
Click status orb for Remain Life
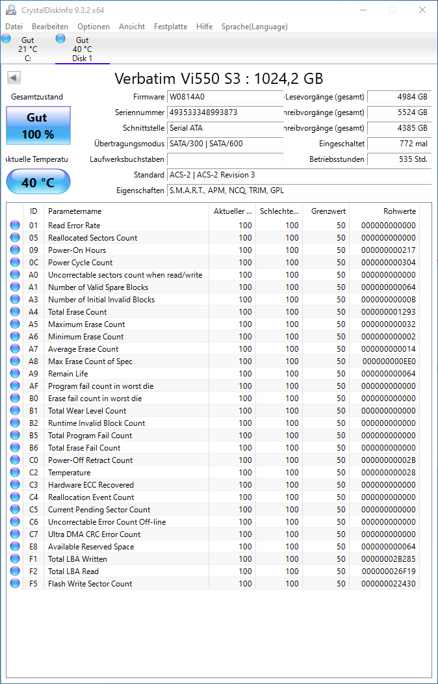15,373
